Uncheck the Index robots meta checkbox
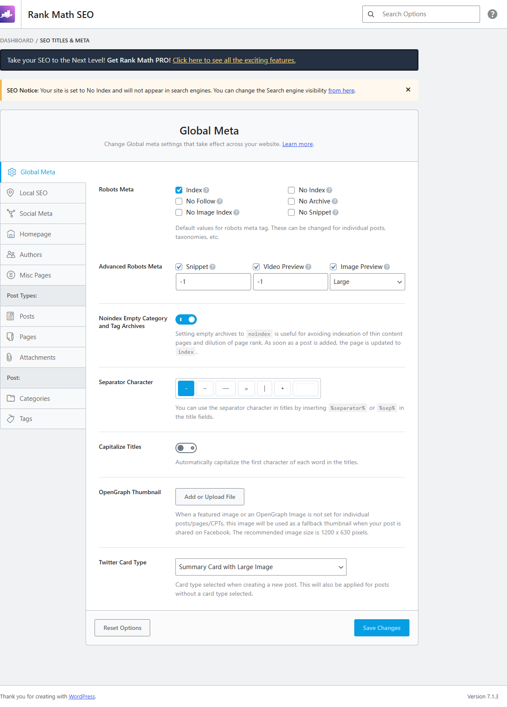Viewport: 507px width, 707px height. pos(179,190)
